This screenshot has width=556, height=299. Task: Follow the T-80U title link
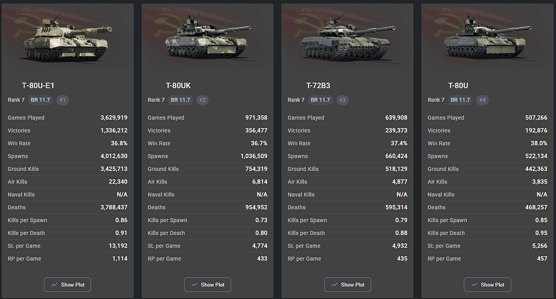pos(458,86)
